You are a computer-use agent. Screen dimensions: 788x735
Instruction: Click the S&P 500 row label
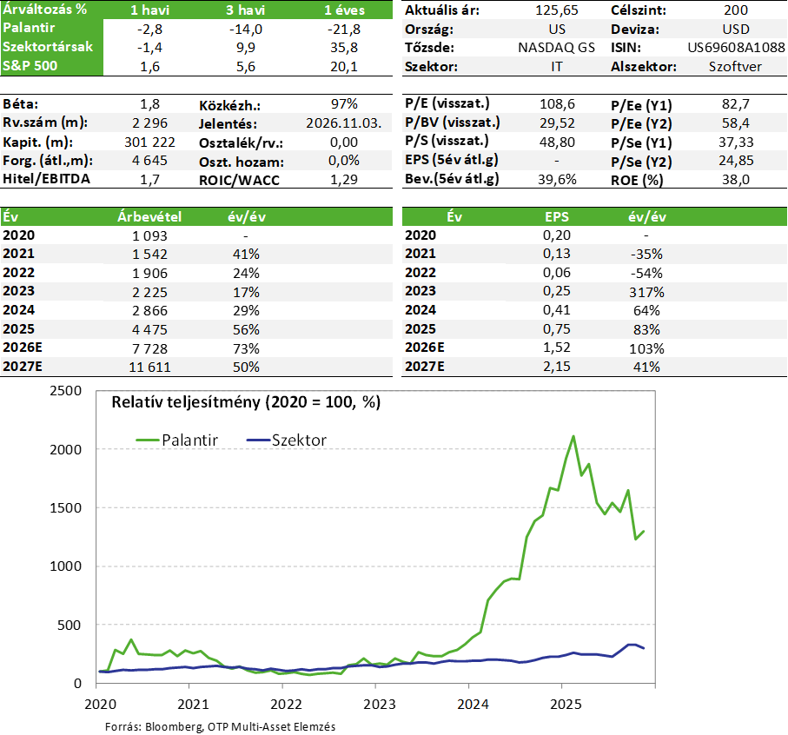30,66
